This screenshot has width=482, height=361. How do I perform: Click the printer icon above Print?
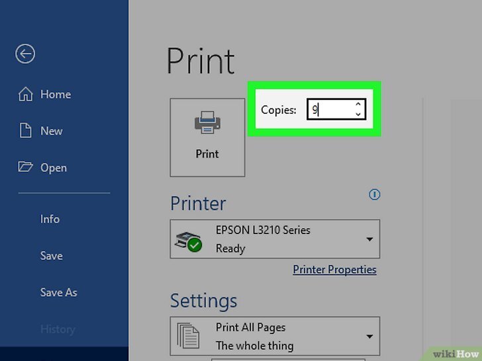(x=207, y=124)
